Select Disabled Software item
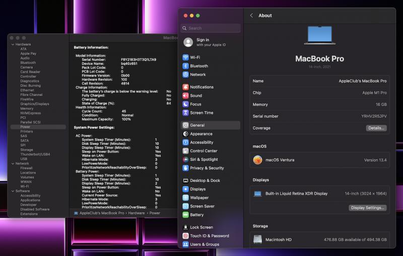Viewport: 403px width, 256px height. [x=35, y=209]
